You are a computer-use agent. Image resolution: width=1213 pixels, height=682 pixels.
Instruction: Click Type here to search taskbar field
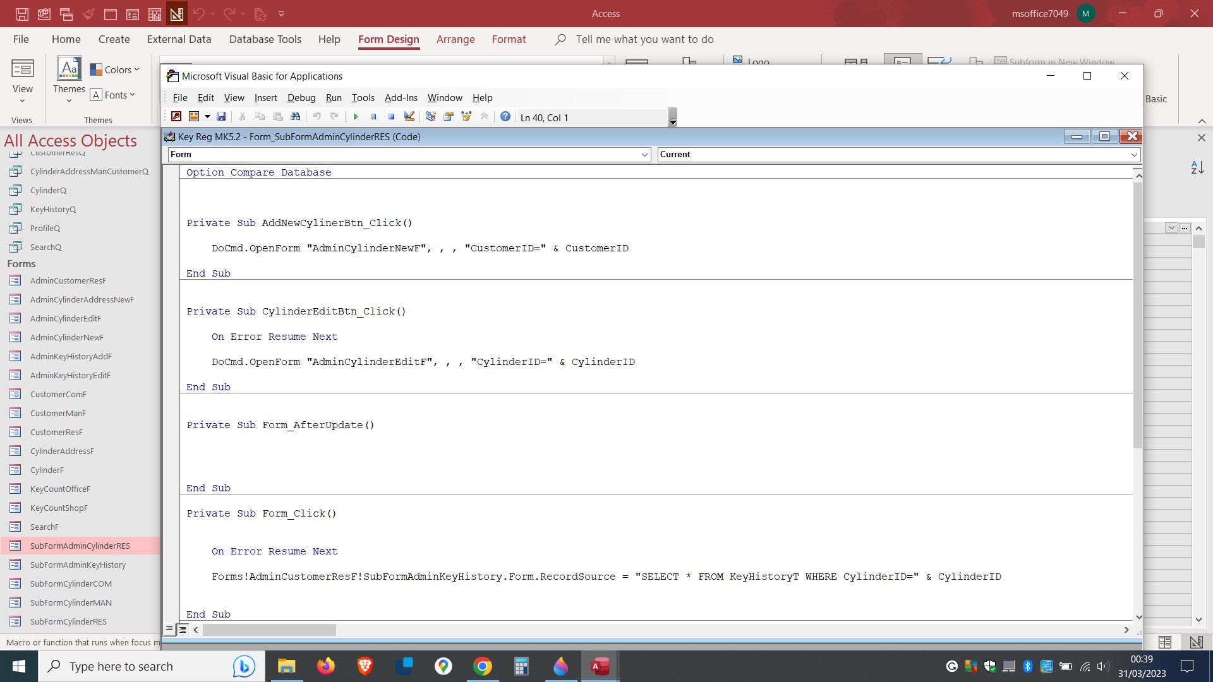coord(152,666)
